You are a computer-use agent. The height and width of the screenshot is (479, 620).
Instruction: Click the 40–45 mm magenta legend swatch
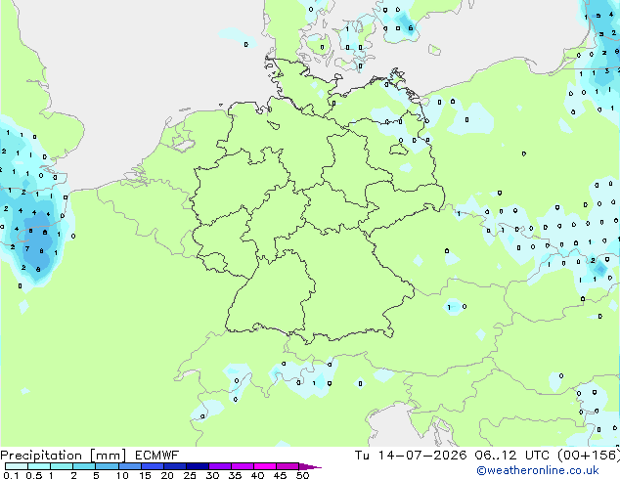point(265,466)
